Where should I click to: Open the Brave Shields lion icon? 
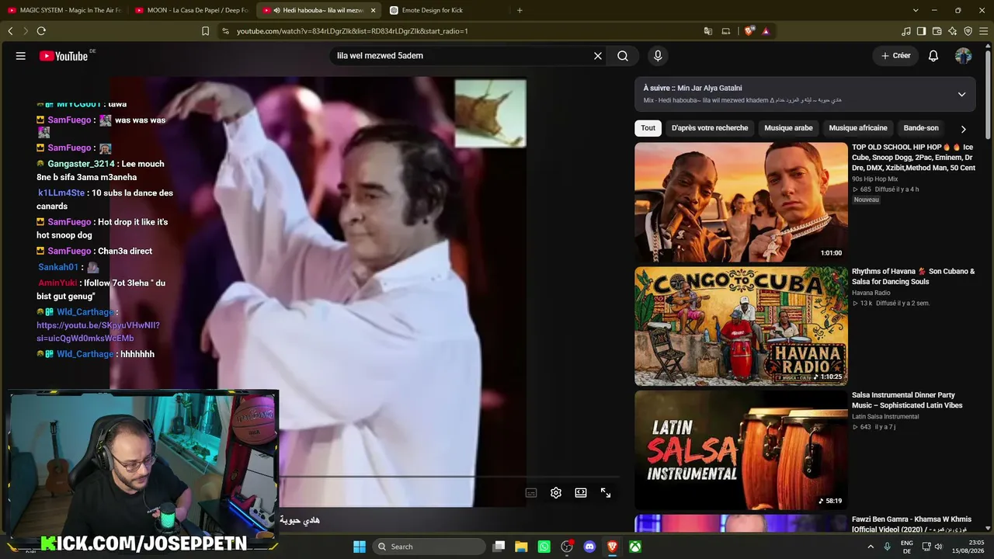749,31
